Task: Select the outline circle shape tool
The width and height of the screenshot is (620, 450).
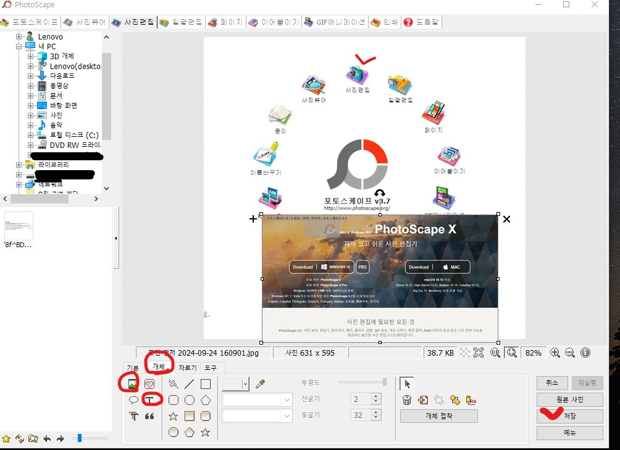Action: (x=190, y=400)
